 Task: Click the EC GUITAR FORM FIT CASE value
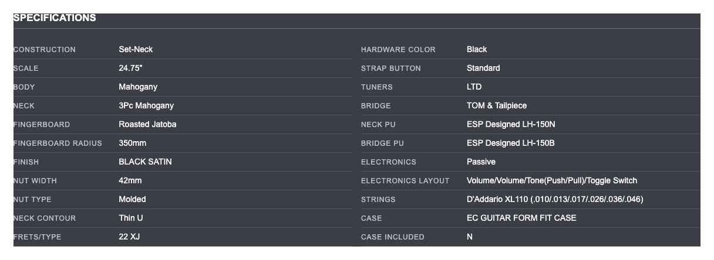[521, 218]
